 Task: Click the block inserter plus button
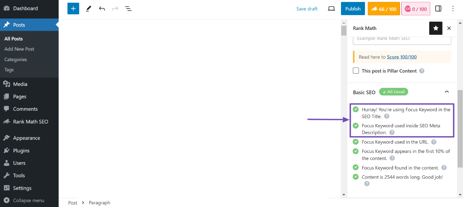click(73, 9)
